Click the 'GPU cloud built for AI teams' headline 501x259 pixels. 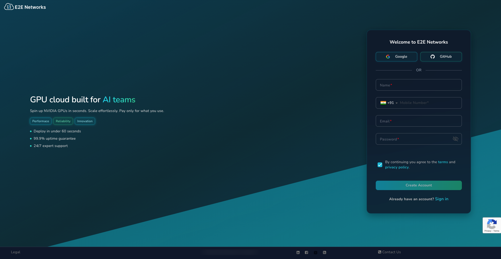83,100
